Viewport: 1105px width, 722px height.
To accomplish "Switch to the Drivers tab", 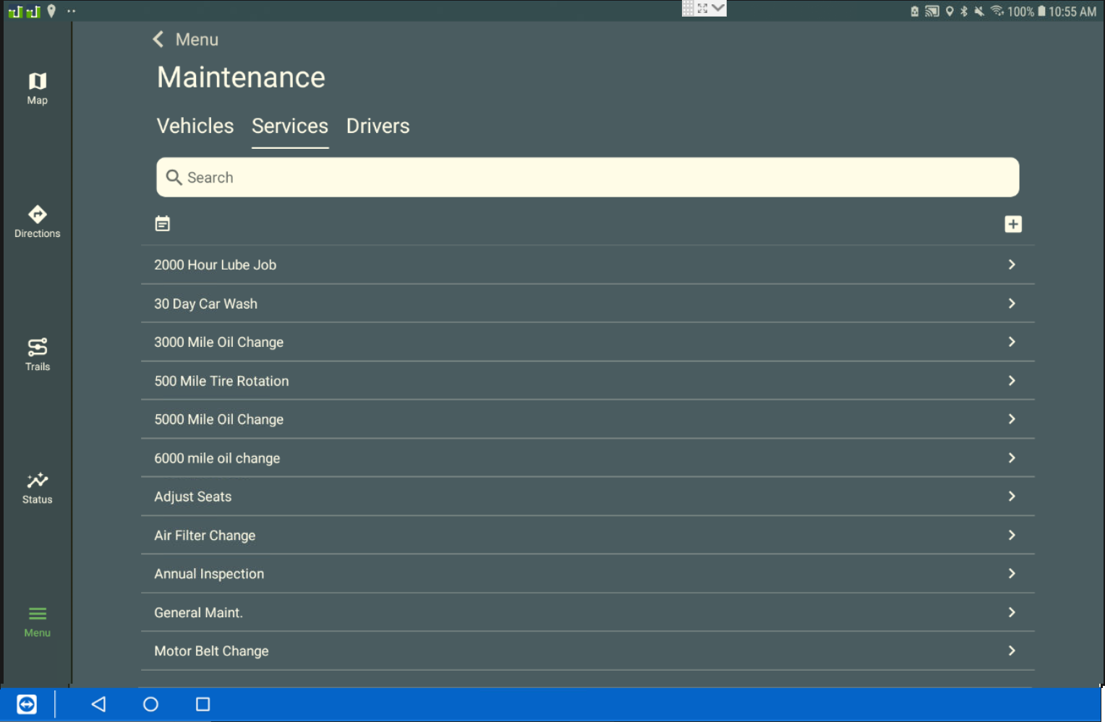I will [x=377, y=126].
